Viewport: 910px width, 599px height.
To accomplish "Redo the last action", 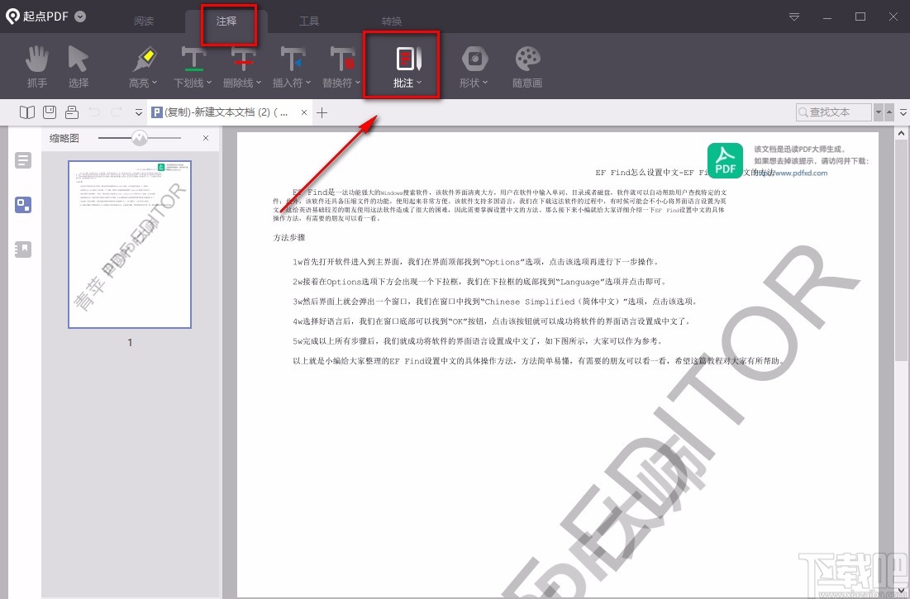I will [116, 112].
